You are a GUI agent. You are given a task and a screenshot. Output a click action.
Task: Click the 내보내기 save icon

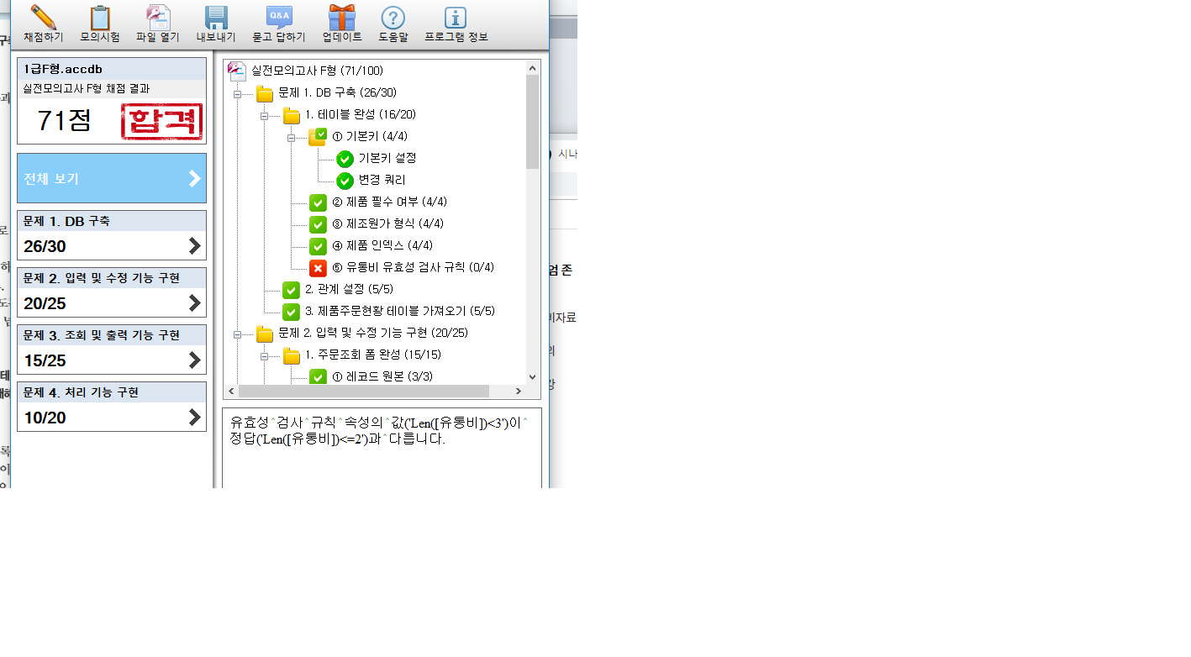pos(216,18)
